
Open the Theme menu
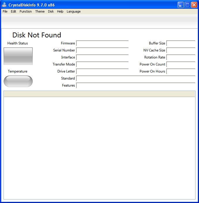[x=40, y=11]
